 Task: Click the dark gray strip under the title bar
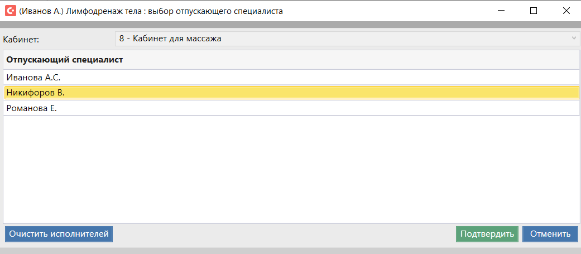click(x=290, y=25)
